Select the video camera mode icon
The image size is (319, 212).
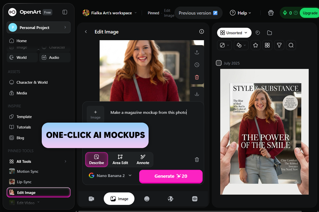click(x=91, y=199)
